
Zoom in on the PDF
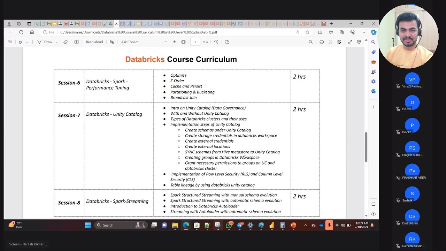click(174, 42)
